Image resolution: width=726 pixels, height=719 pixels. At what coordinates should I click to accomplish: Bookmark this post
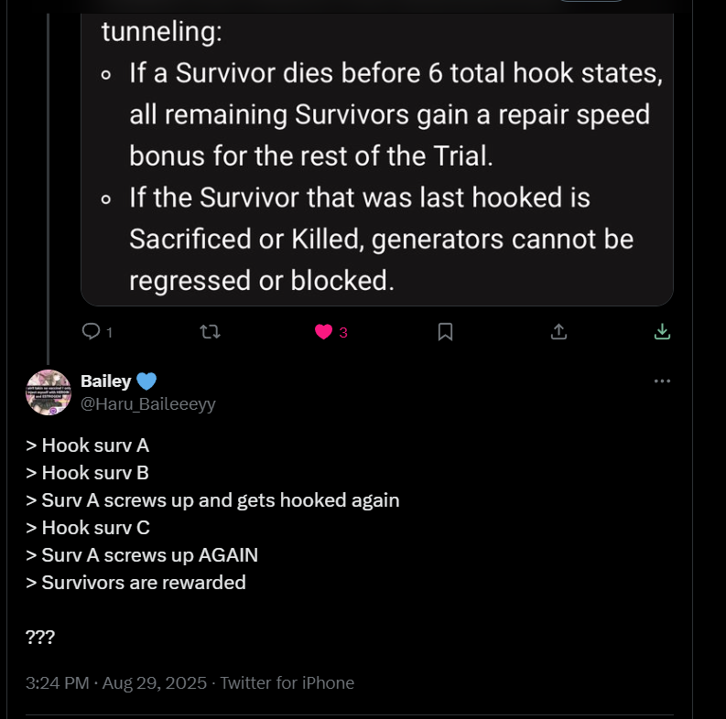[445, 331]
